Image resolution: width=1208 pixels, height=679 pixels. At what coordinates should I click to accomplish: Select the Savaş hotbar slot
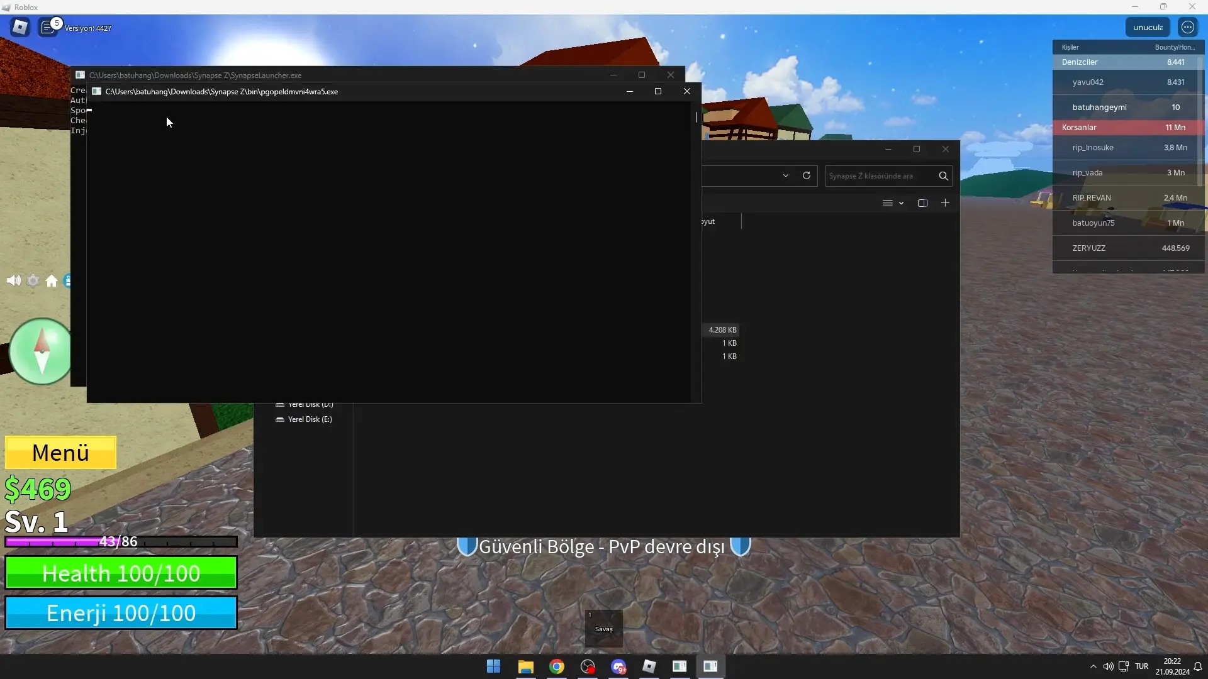[x=604, y=628]
